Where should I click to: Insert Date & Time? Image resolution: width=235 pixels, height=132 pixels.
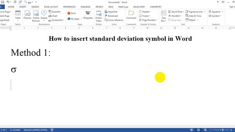click(x=194, y=16)
